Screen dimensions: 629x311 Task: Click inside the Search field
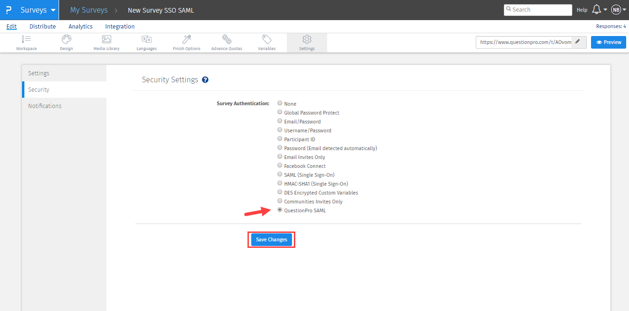pos(538,9)
